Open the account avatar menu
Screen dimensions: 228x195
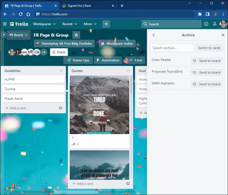223,24
